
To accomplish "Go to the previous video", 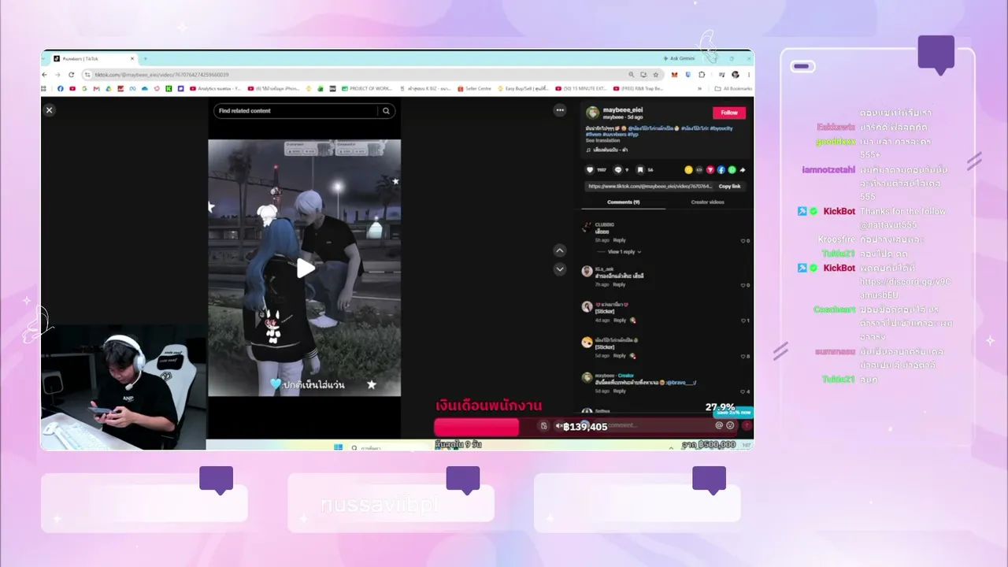I will 560,250.
